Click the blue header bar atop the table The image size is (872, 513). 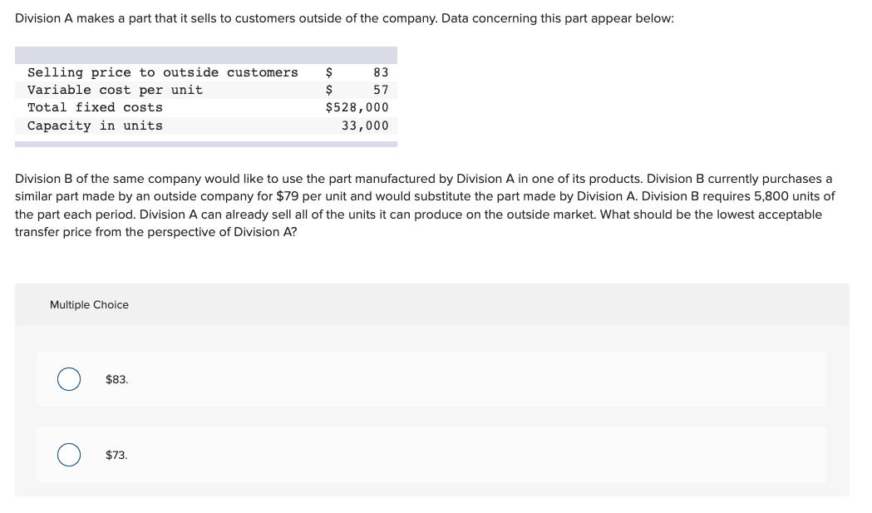206,55
